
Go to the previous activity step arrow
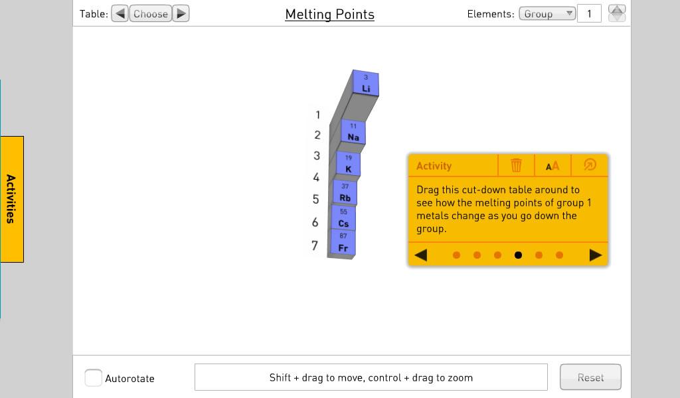(x=420, y=255)
